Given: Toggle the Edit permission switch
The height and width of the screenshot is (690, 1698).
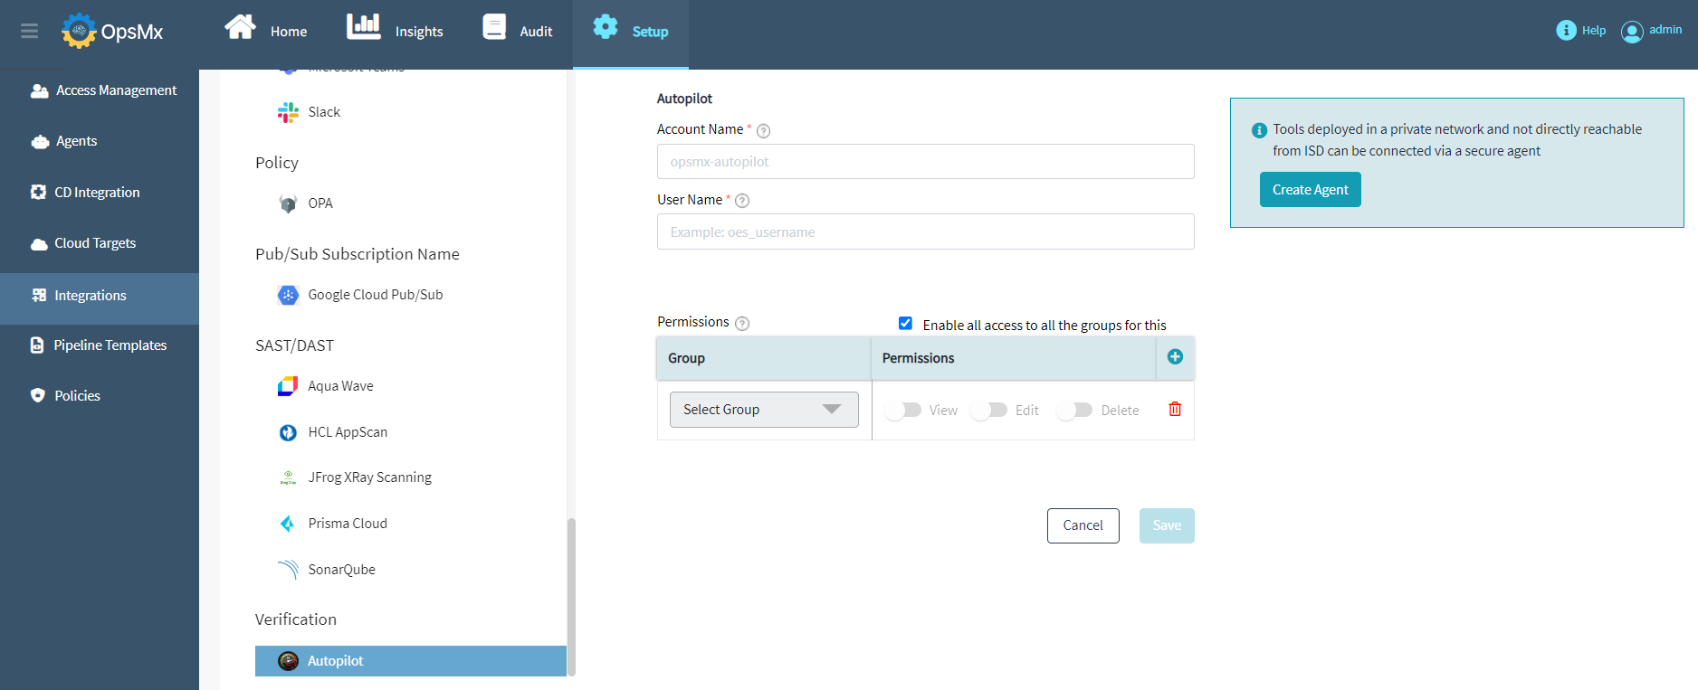Looking at the screenshot, I should coord(989,411).
